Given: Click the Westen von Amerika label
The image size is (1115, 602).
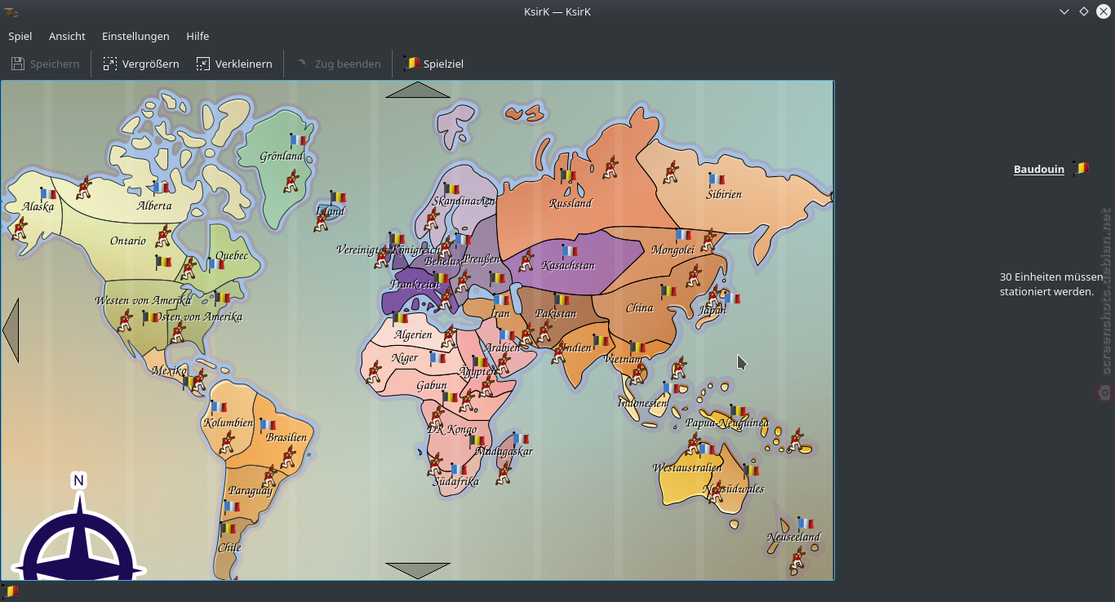Looking at the screenshot, I should [x=143, y=300].
